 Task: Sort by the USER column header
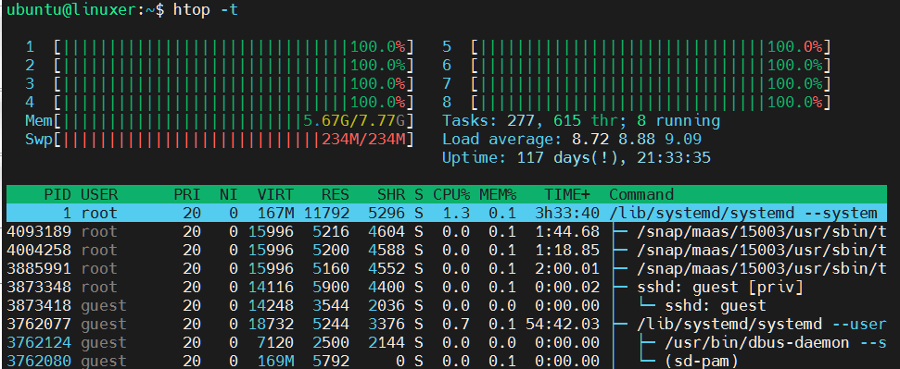(99, 195)
